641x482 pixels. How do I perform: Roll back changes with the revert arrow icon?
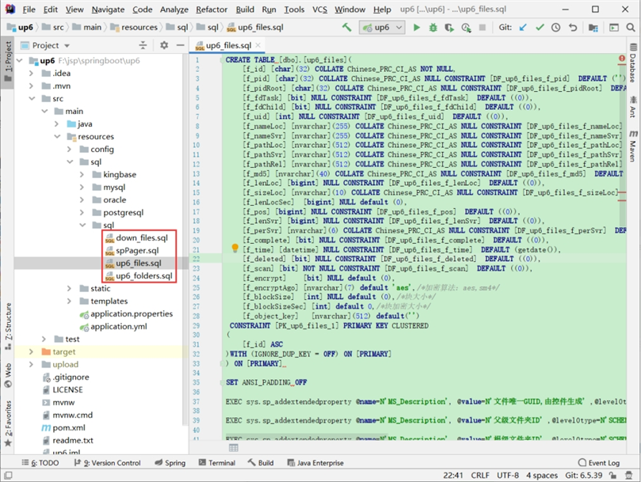click(x=572, y=26)
